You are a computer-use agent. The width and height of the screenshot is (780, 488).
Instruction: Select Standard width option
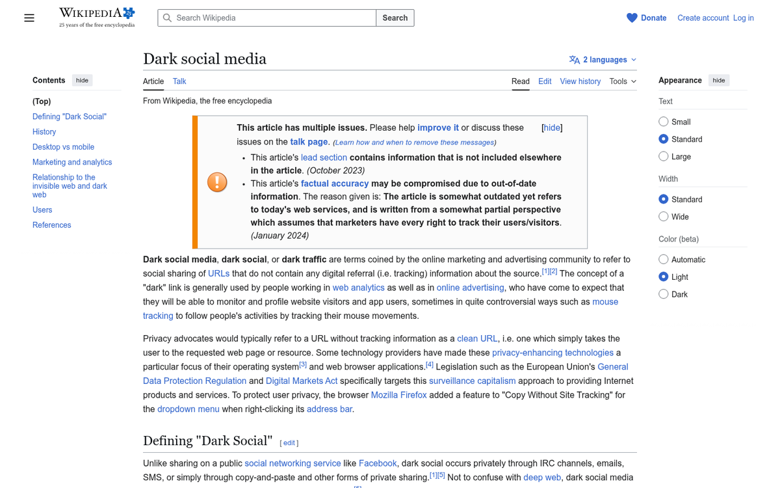pyautogui.click(x=664, y=199)
